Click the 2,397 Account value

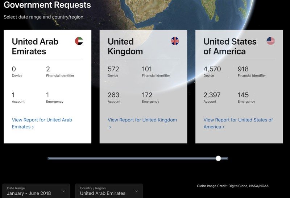click(212, 95)
